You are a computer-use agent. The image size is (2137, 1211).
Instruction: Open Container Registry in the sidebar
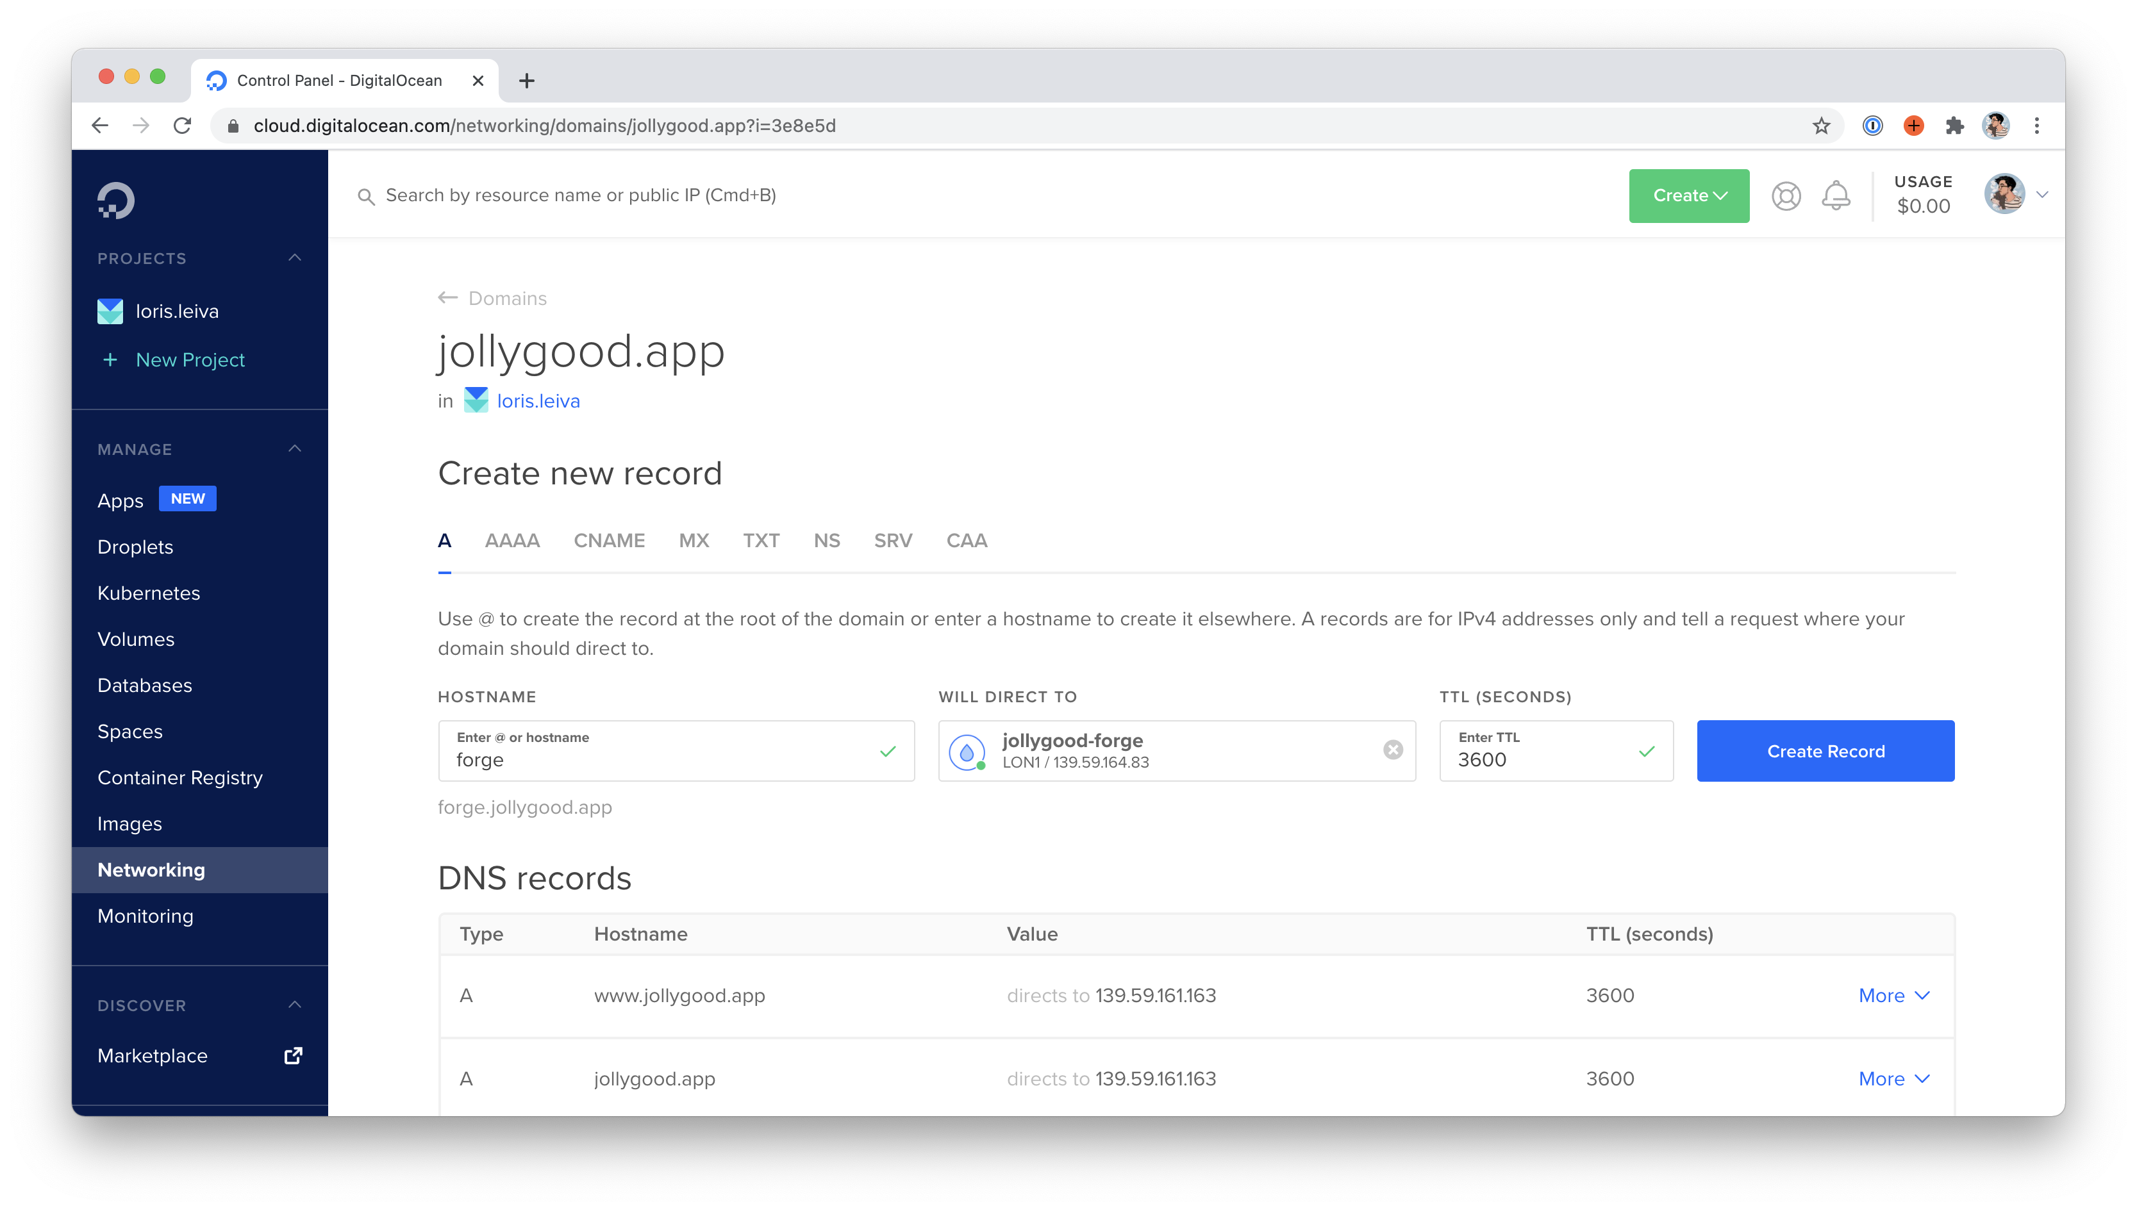click(179, 778)
